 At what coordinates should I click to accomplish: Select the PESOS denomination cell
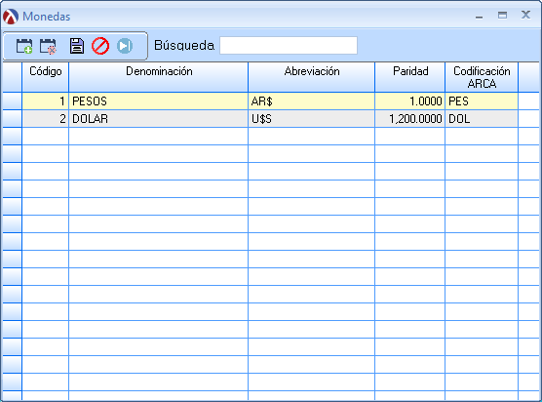coord(158,101)
